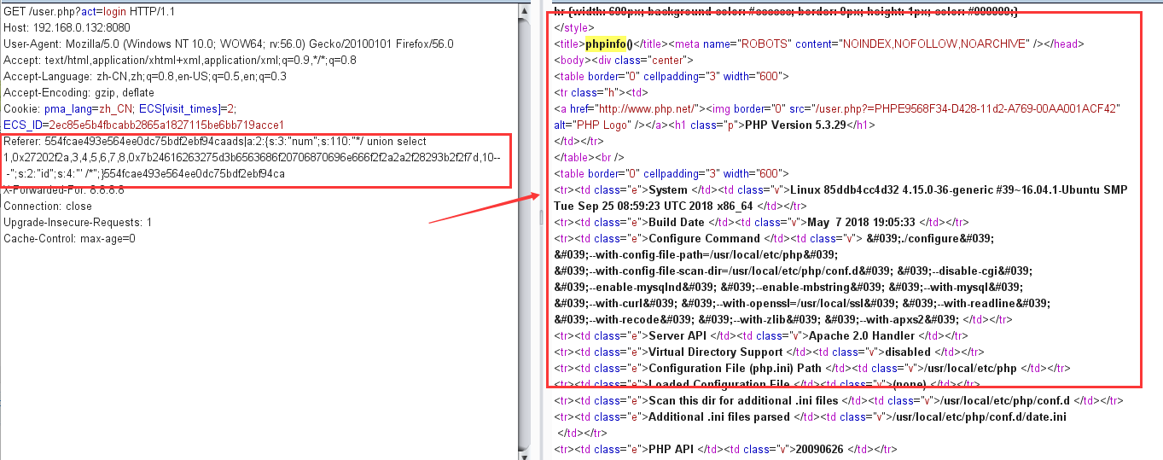The image size is (1163, 460).
Task: Click the alt="PHP Logo" attribute text
Action: (592, 125)
